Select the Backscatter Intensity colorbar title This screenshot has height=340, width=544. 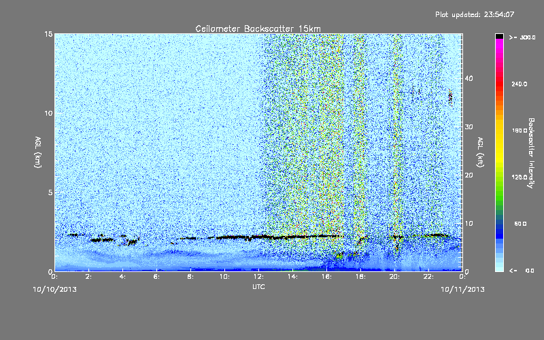pos(531,153)
